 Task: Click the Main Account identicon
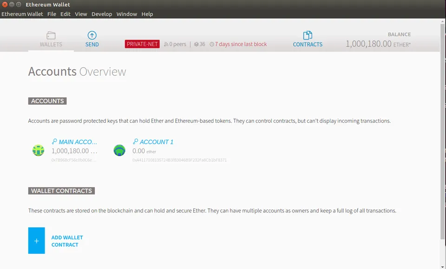(x=39, y=150)
